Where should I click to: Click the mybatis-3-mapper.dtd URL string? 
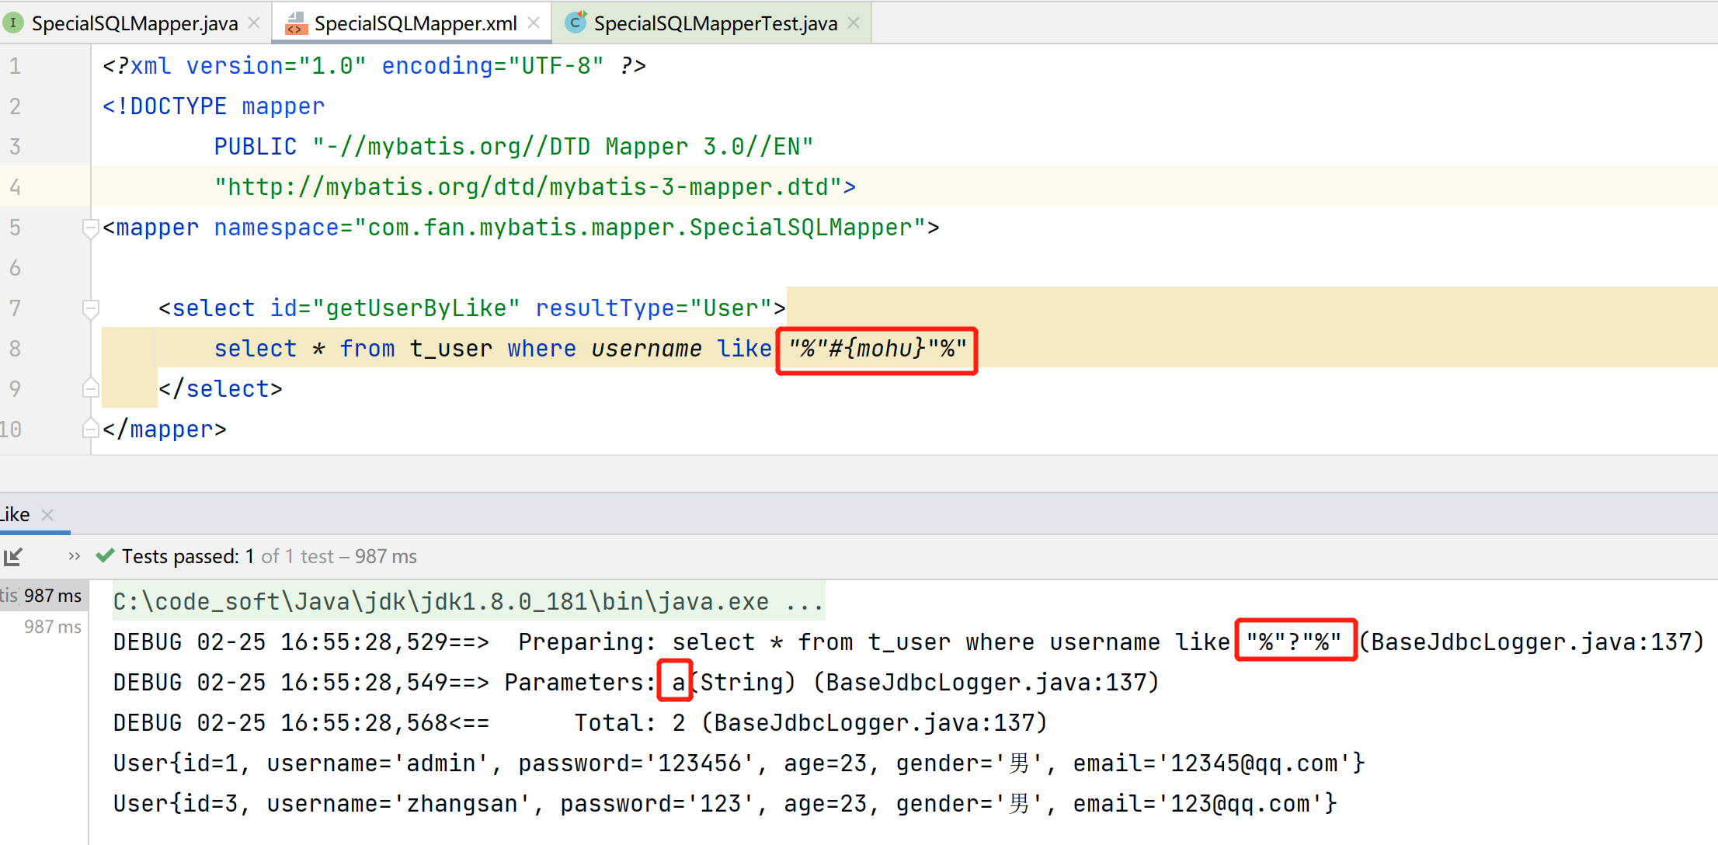529,187
